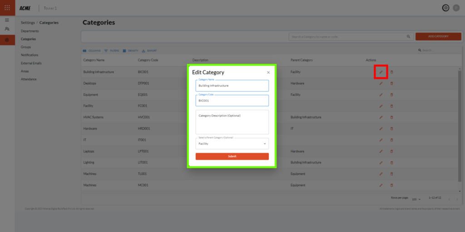Toggle the hamburger sidebar menu
Image resolution: width=465 pixels, height=232 pixels.
[7, 20]
